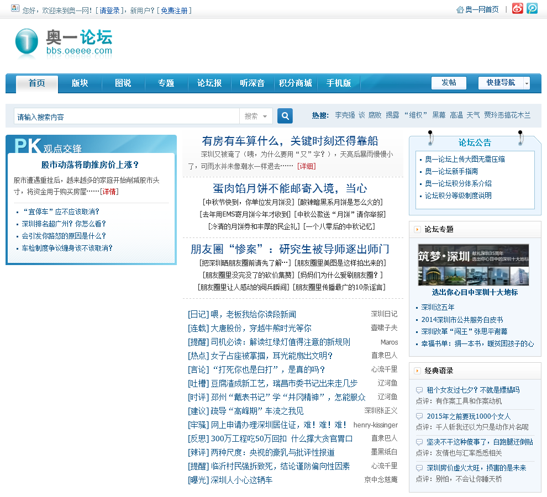Click comment bubble icon beside 租个女友过七夕
This screenshot has width=547, height=497.
coord(419,390)
